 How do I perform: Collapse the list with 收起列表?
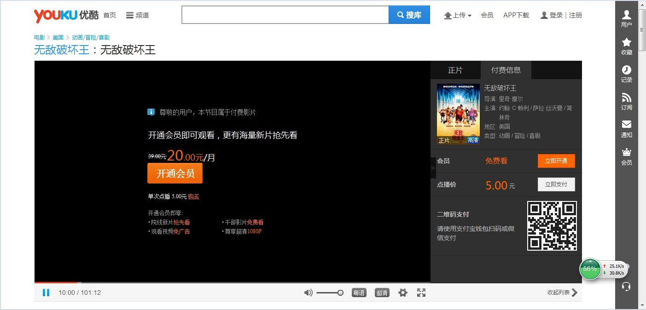(x=562, y=293)
